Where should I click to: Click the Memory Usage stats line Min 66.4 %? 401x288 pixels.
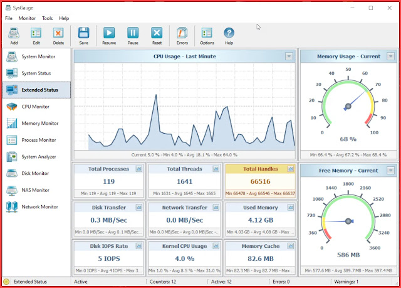click(348, 155)
